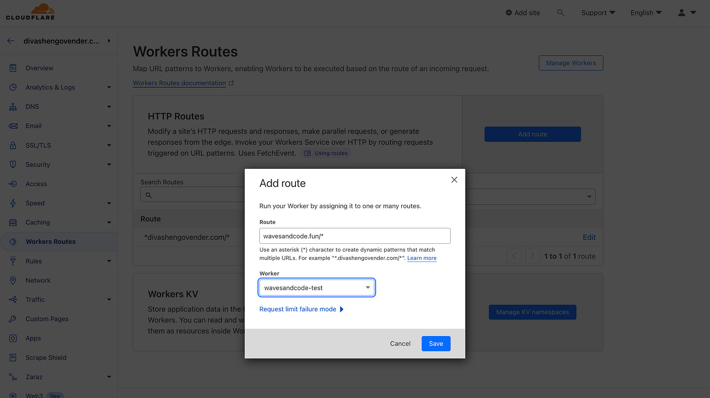Open Network section in sidebar
This screenshot has height=398, width=710.
pyautogui.click(x=38, y=280)
